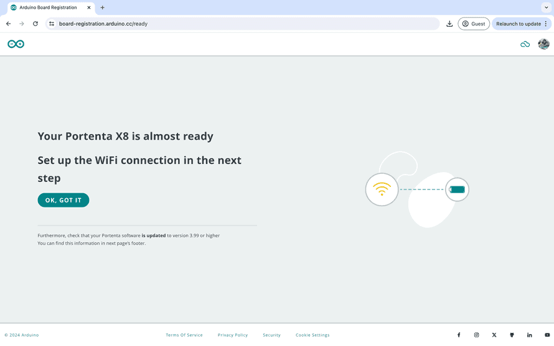The image size is (554, 346).
Task: Click the LinkedIn footer icon
Action: [530, 335]
